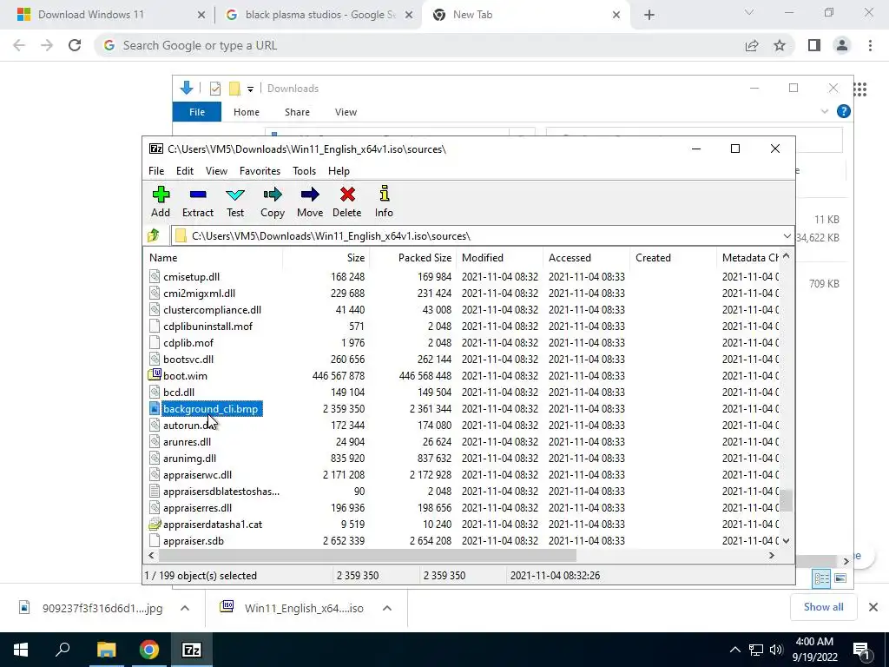Go up one folder level in 7-Zip
This screenshot has width=889, height=667.
click(x=154, y=235)
